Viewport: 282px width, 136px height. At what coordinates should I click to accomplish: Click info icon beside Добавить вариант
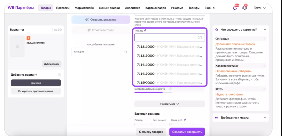[x=59, y=75]
